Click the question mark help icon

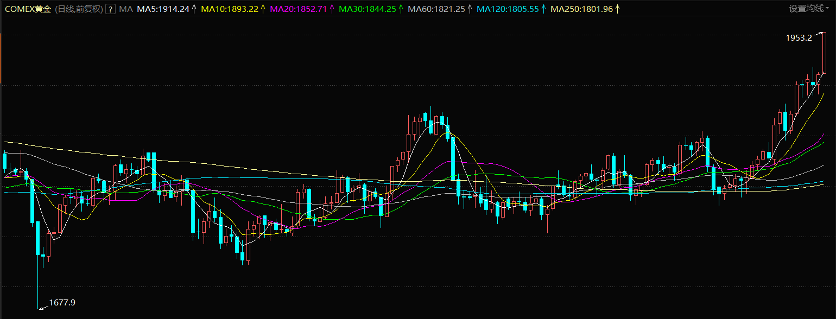110,9
